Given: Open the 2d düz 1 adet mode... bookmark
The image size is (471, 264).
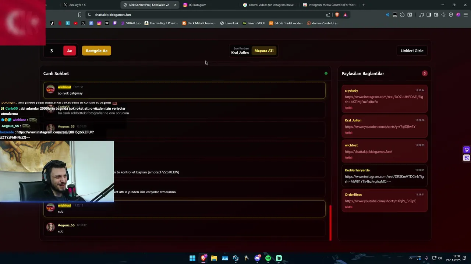Looking at the screenshot, I should 286,23.
